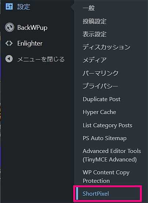Click the BackWPup circular arrows icon
Image resolution: width=148 pixels, height=203 pixels.
[10, 27]
